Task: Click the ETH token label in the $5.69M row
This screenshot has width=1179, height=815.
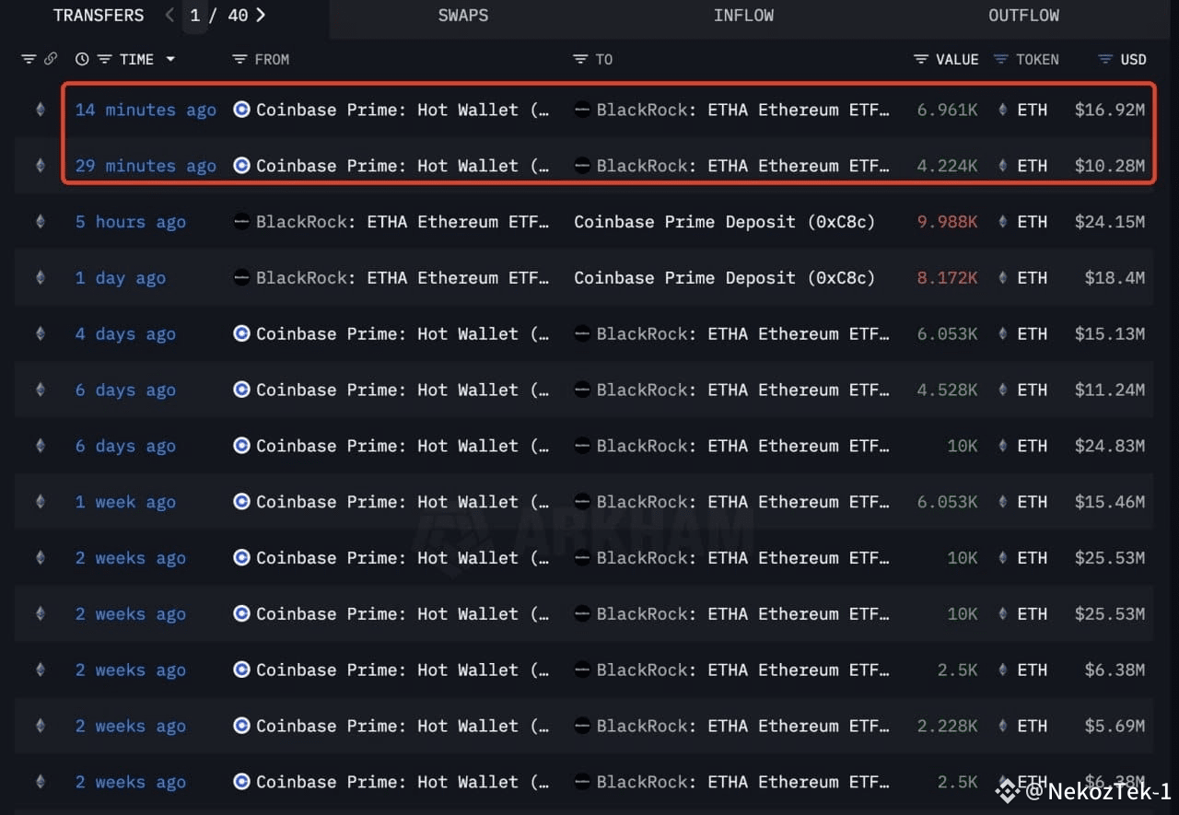Action: click(x=1033, y=726)
